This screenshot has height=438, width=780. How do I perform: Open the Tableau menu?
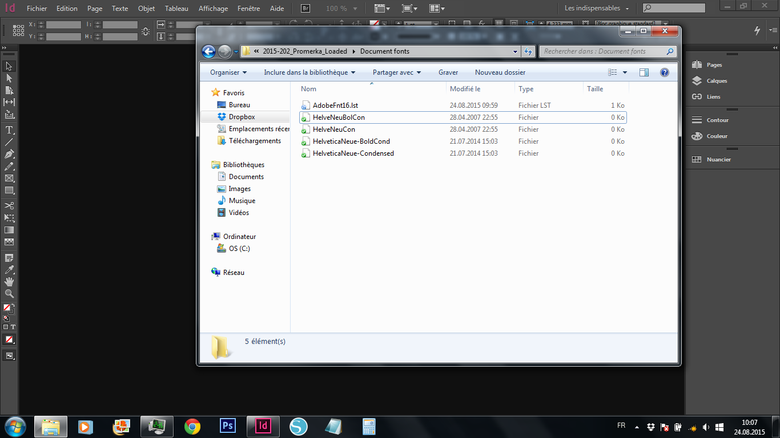click(x=176, y=9)
